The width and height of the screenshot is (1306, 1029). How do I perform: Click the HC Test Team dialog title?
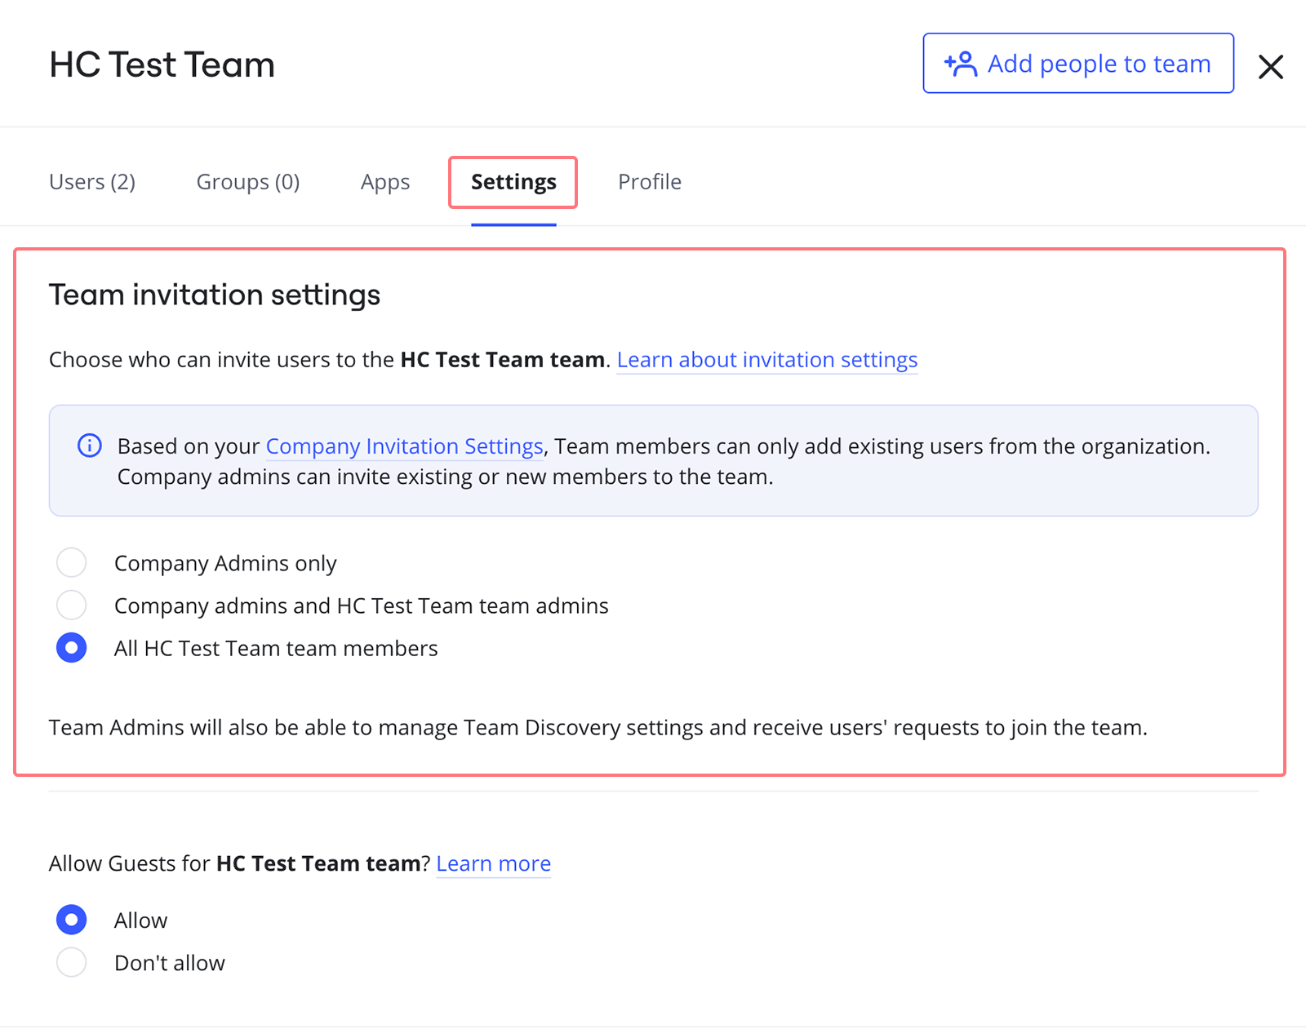(x=162, y=64)
